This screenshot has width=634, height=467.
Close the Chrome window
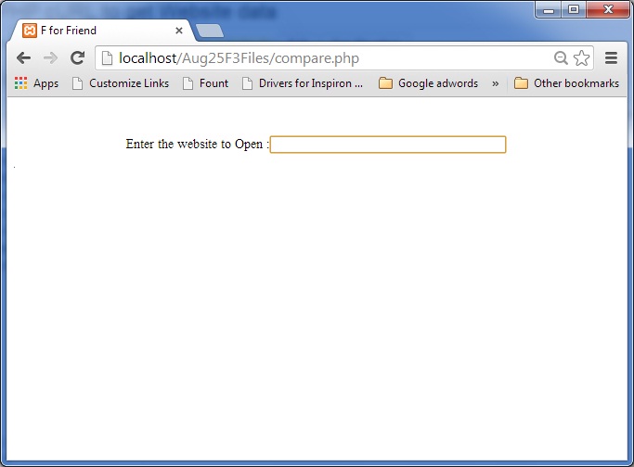coord(607,9)
